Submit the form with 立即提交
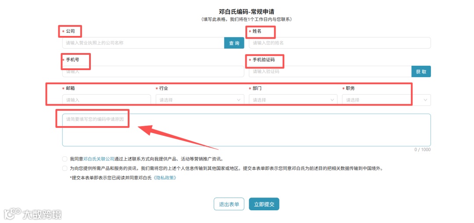474x223 pixels. [x=264, y=204]
